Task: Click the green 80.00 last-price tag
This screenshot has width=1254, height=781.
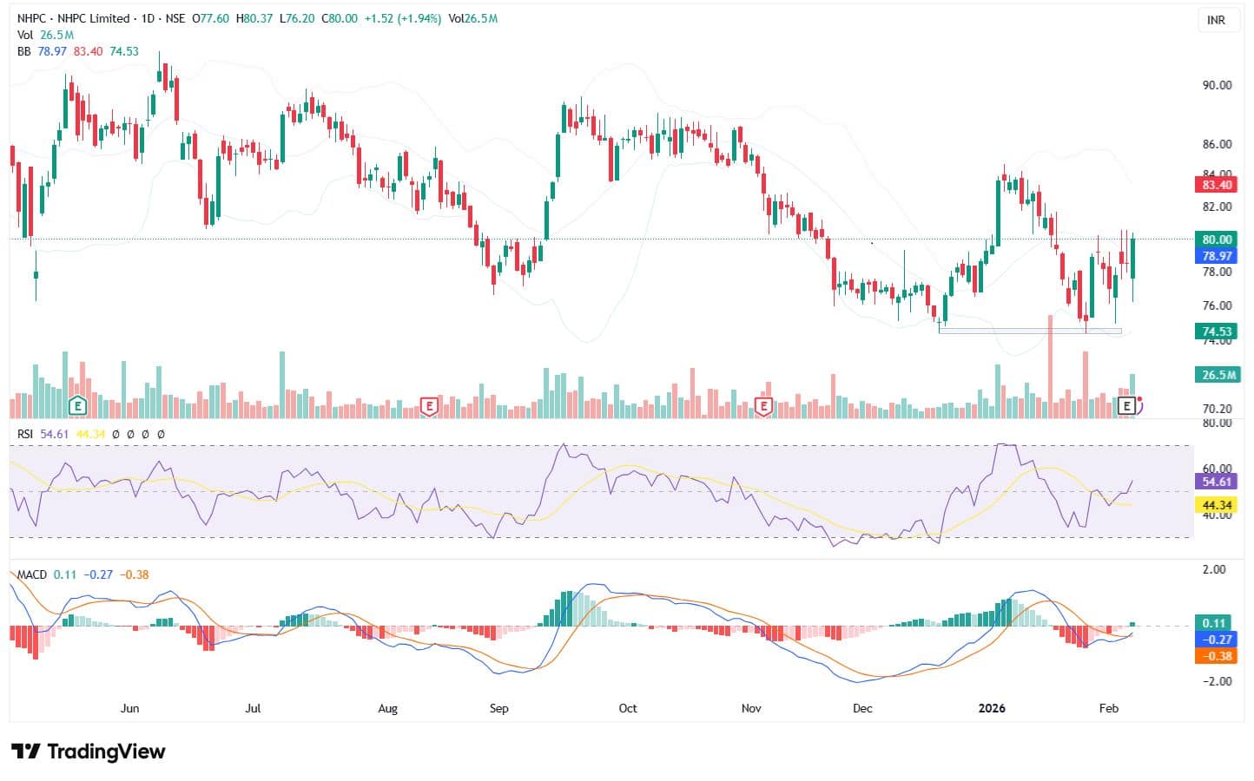Action: point(1217,240)
